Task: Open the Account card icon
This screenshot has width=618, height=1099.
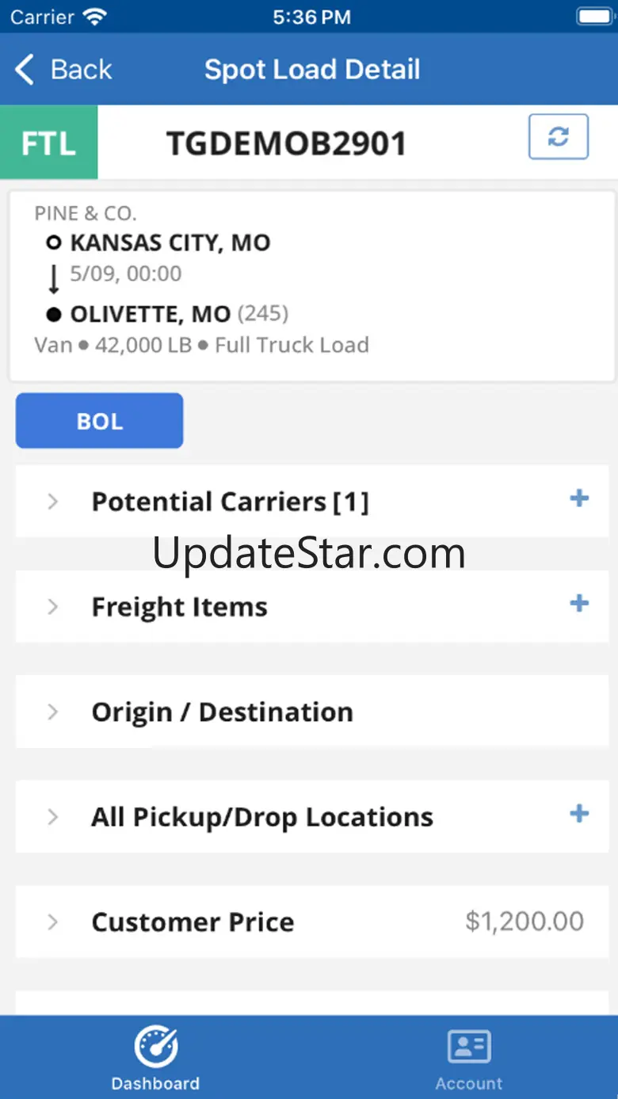Action: (469, 1047)
